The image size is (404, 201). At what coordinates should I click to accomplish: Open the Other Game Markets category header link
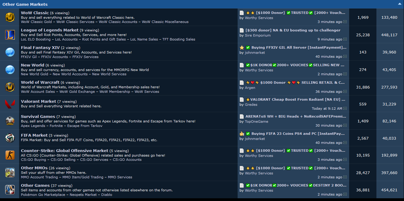pyautogui.click(x=25, y=4)
